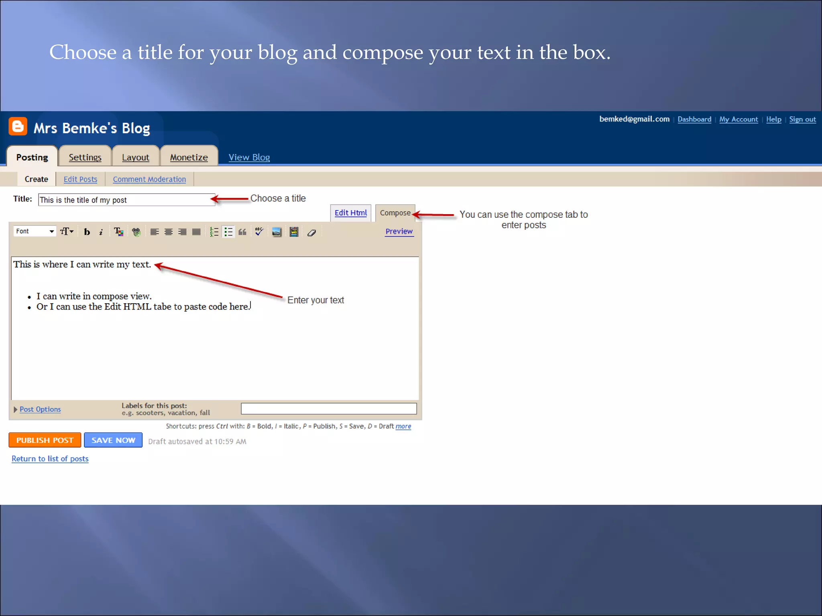Align text left
The height and width of the screenshot is (616, 822).
pyautogui.click(x=155, y=232)
